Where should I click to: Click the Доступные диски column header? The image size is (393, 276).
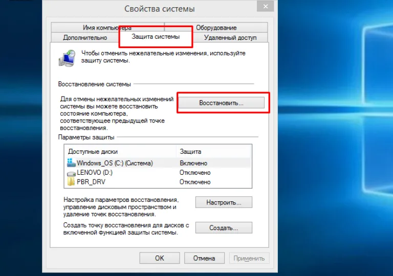[121, 151]
